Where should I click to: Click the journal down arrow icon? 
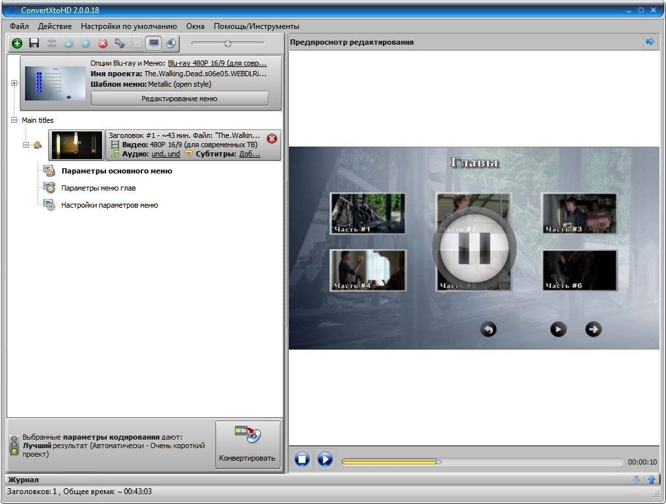coord(636,480)
